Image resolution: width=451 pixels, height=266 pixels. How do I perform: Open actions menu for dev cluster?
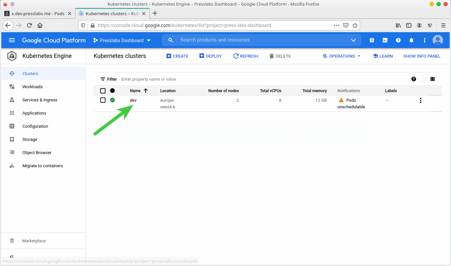[x=420, y=100]
